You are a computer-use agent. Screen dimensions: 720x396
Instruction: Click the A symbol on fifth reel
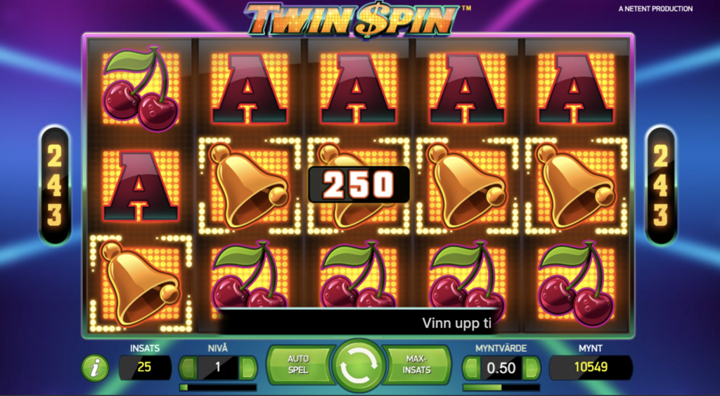coord(576,89)
